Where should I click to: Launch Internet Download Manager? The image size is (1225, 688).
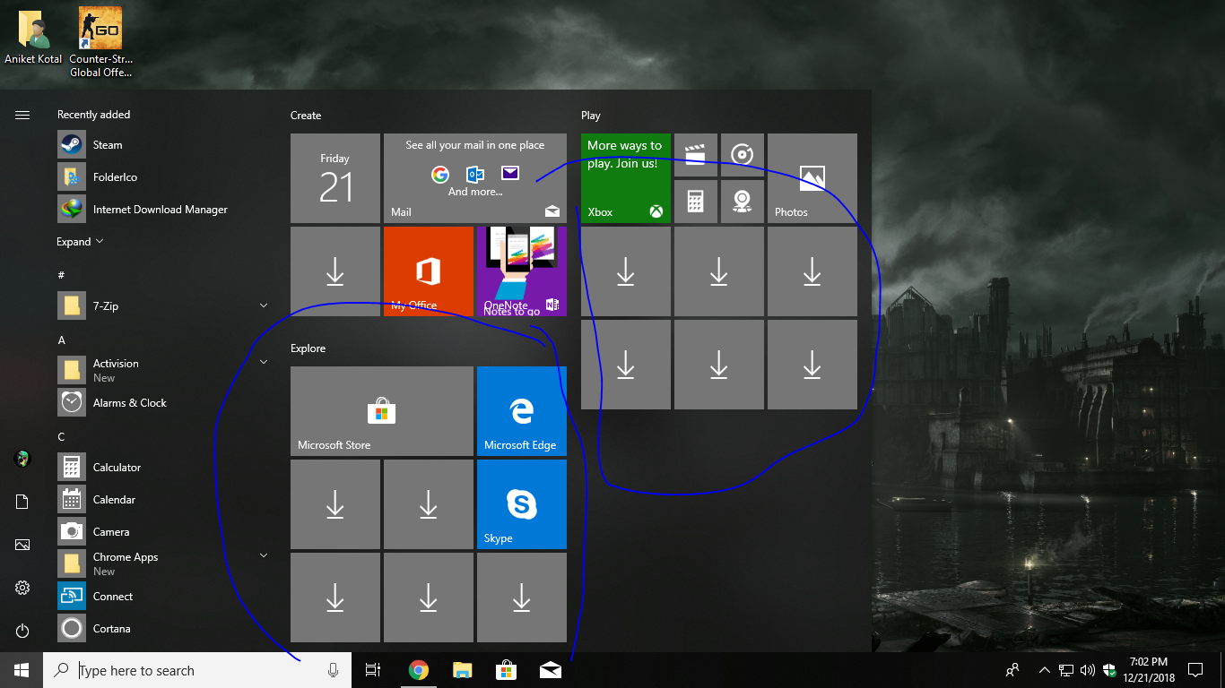point(161,210)
